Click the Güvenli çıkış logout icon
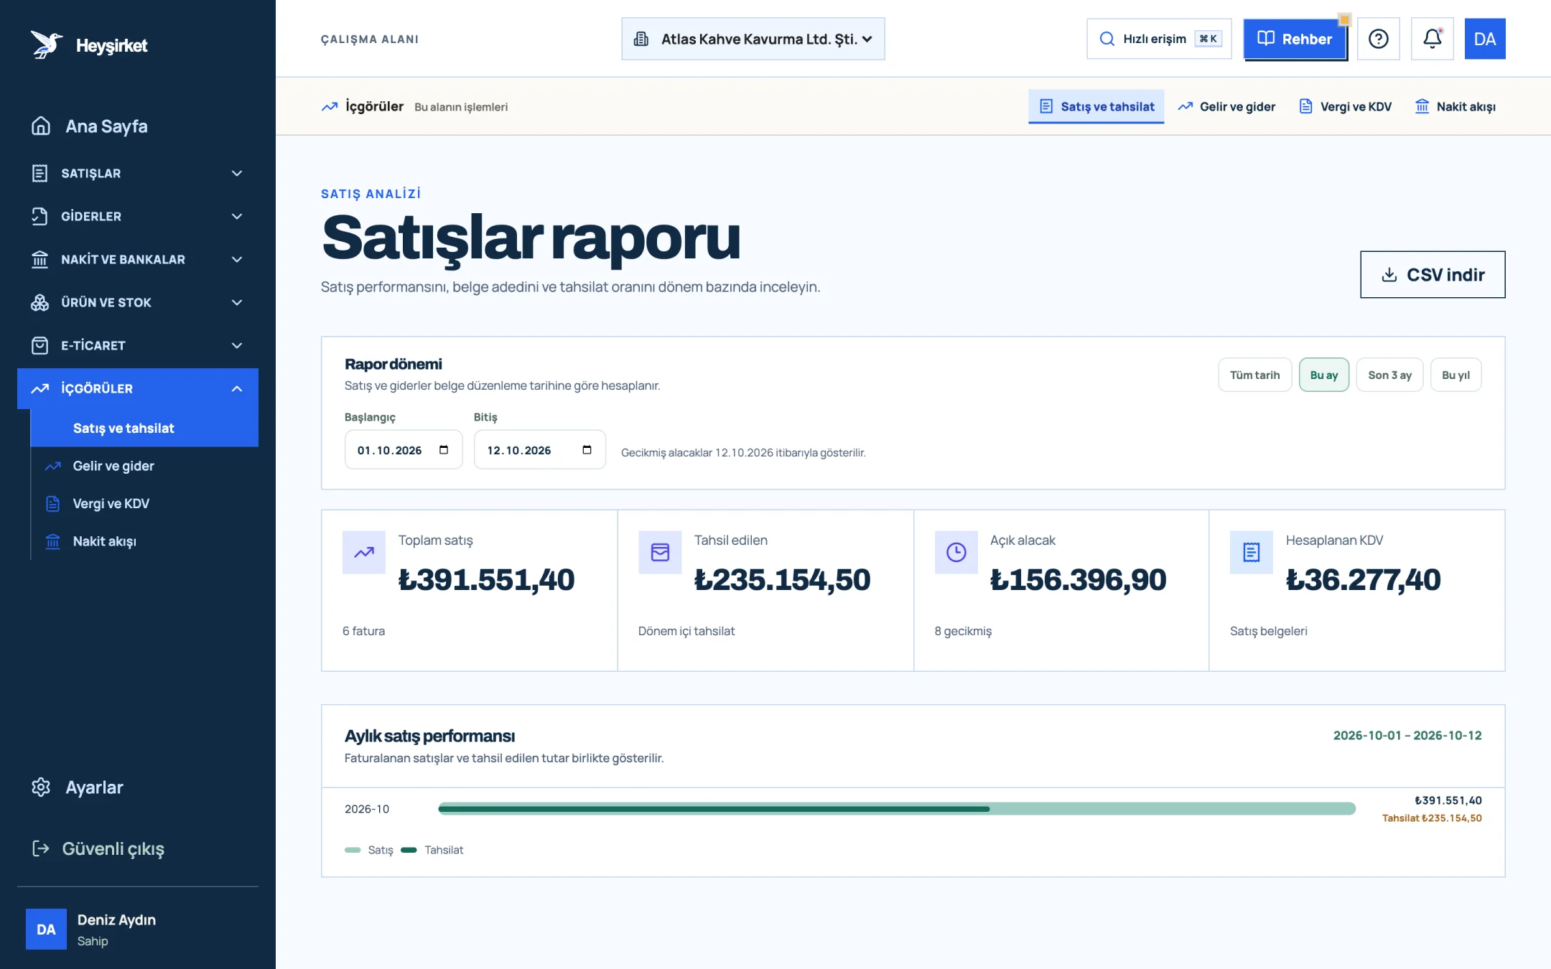 [x=41, y=848]
